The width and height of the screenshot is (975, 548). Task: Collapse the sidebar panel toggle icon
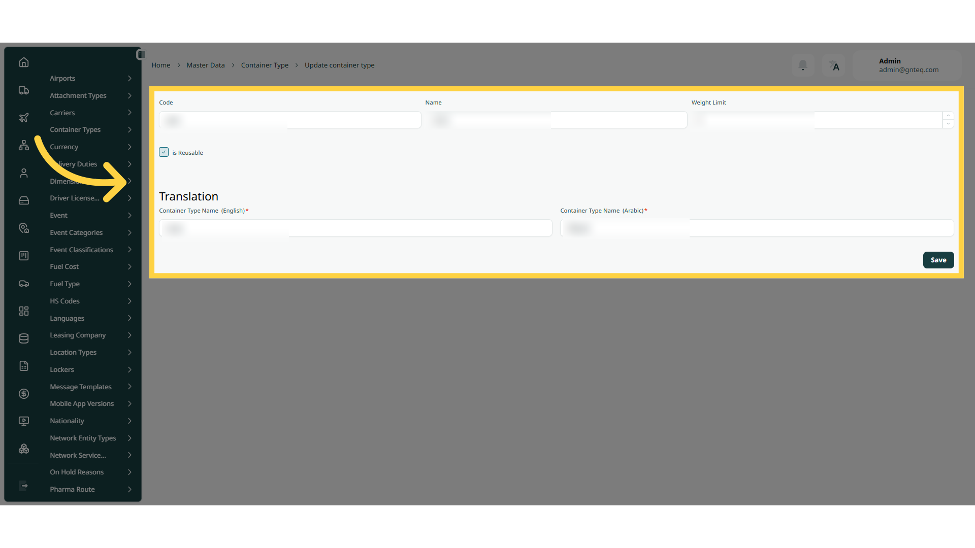142,54
